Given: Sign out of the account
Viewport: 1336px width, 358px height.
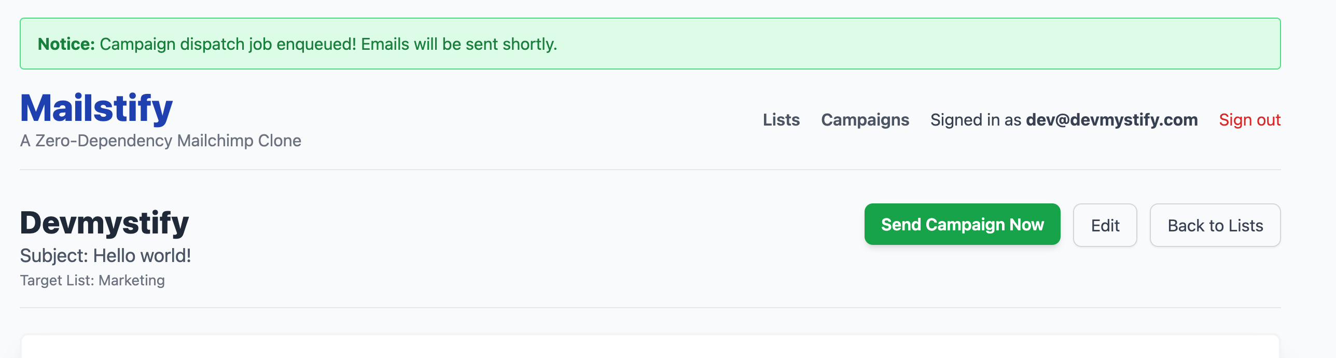Looking at the screenshot, I should pos(1249,120).
